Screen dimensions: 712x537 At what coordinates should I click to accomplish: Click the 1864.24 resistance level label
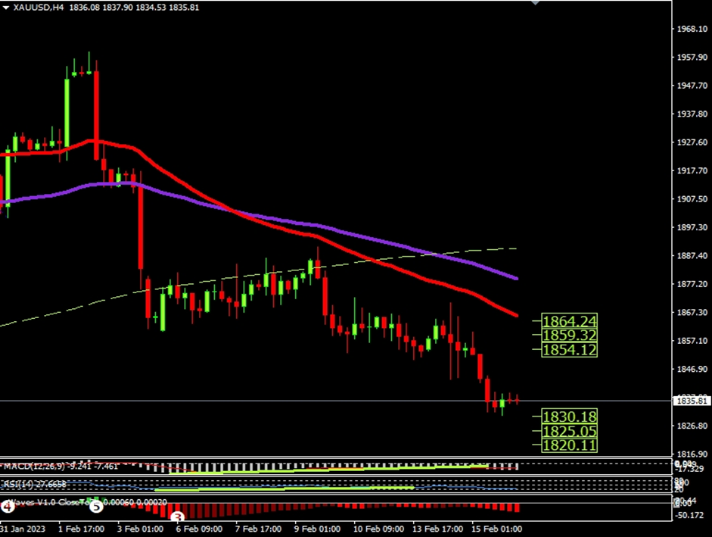pos(570,320)
